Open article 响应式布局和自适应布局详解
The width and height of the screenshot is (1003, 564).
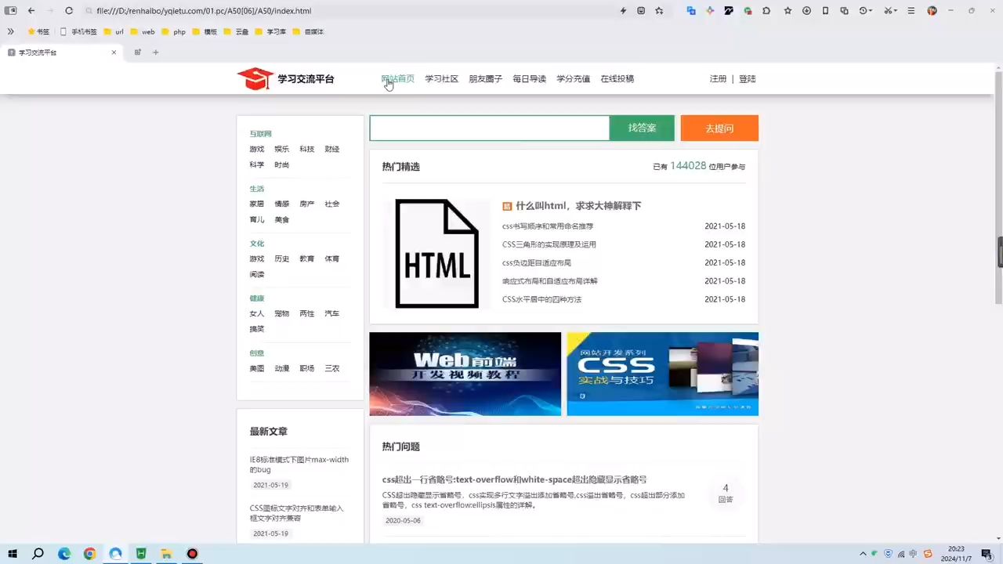tap(550, 281)
